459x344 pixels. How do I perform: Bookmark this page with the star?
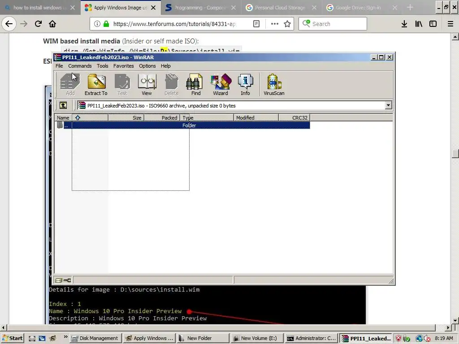click(287, 24)
